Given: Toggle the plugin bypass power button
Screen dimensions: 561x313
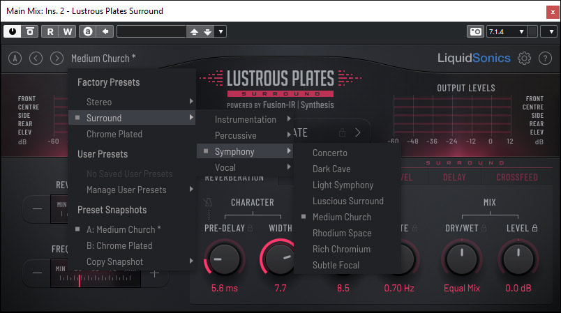Looking at the screenshot, I should point(13,31).
